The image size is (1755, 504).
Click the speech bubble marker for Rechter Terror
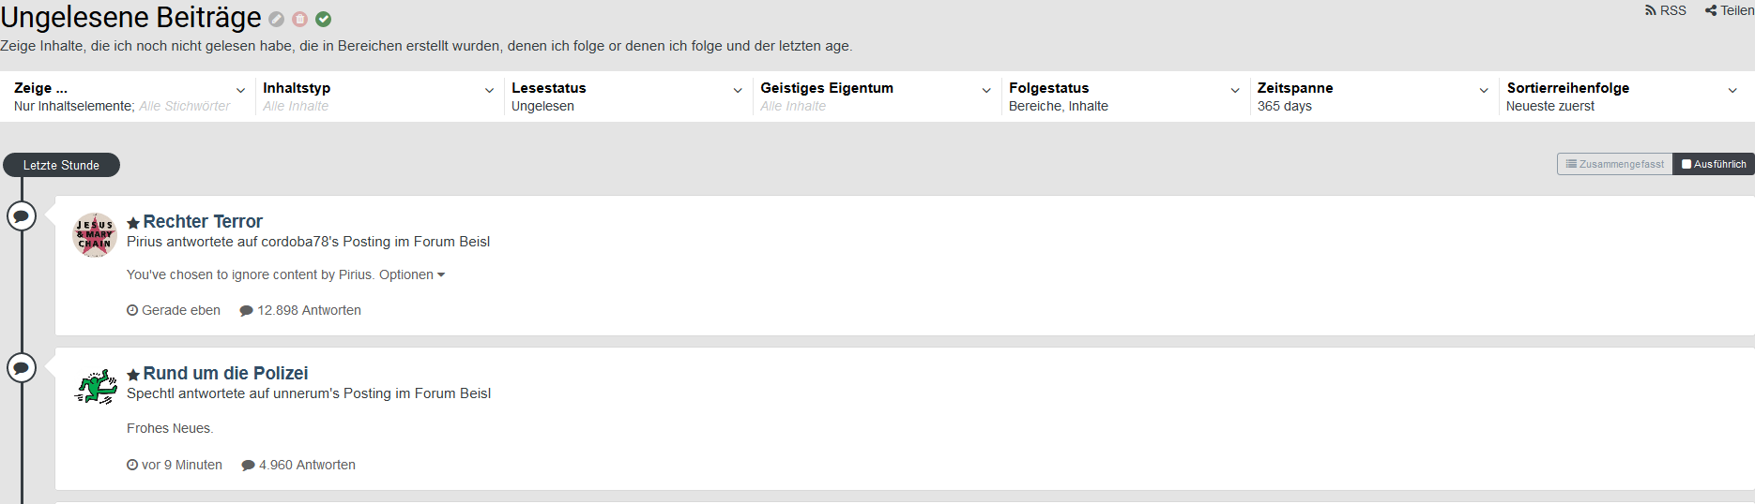point(22,216)
